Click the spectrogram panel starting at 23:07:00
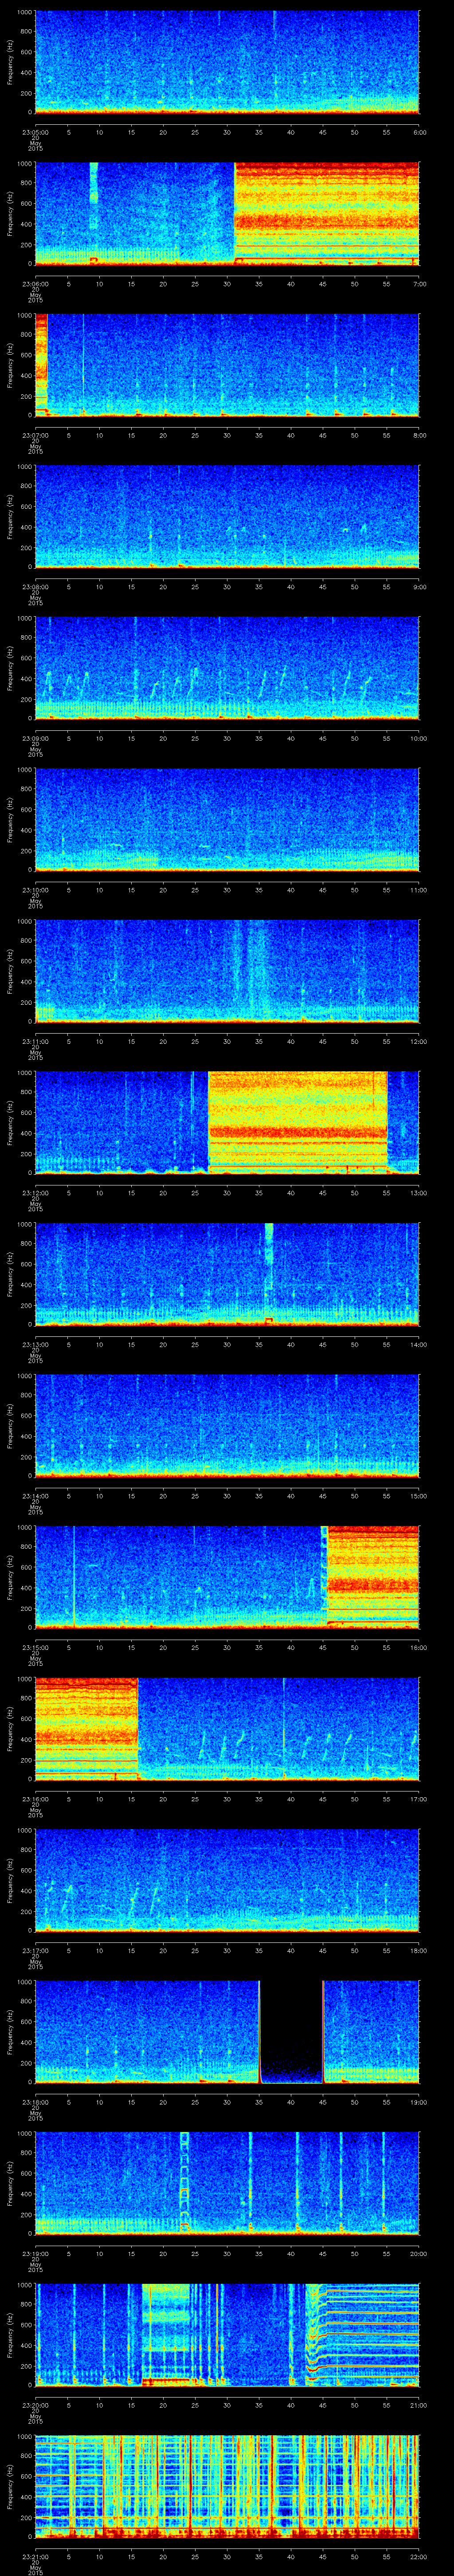This screenshot has height=2576, width=454. [x=227, y=365]
